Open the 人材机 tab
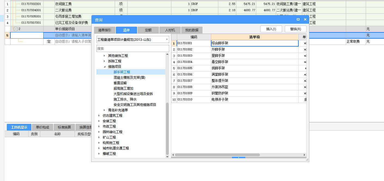 [x=170, y=30]
